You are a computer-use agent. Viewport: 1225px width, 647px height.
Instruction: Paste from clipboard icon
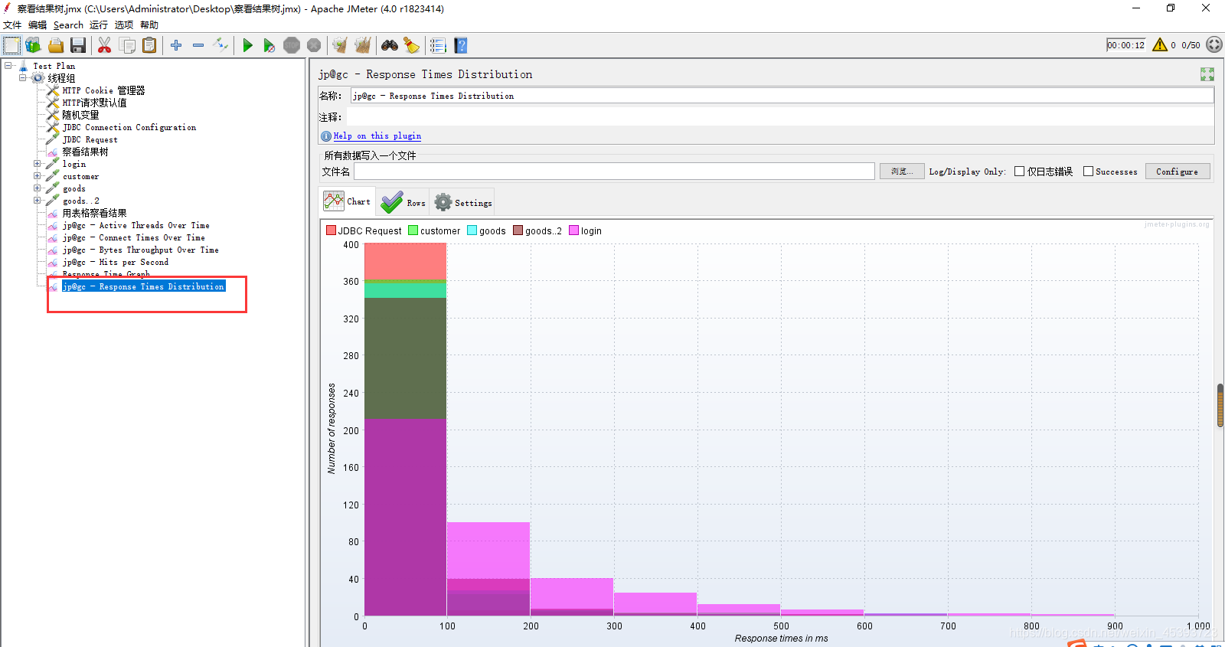coord(149,45)
